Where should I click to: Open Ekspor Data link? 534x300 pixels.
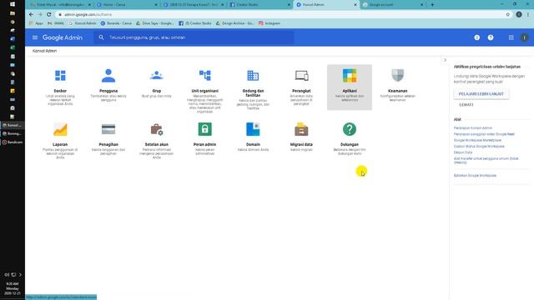tap(463, 152)
